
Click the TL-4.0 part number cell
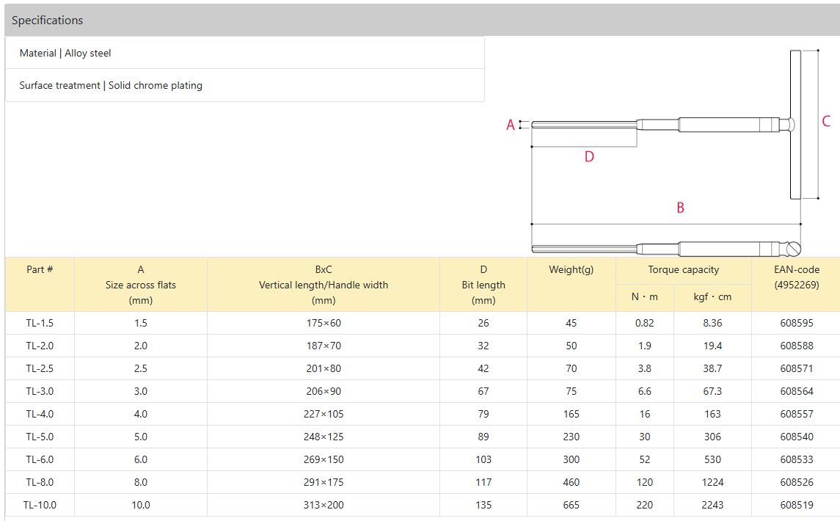pyautogui.click(x=40, y=414)
